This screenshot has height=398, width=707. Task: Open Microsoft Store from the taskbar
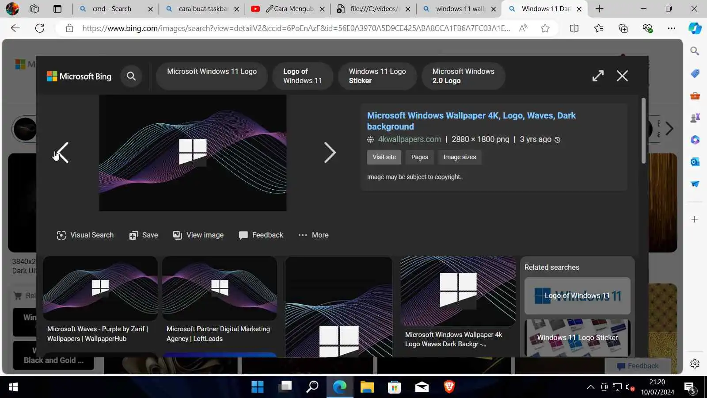394,387
